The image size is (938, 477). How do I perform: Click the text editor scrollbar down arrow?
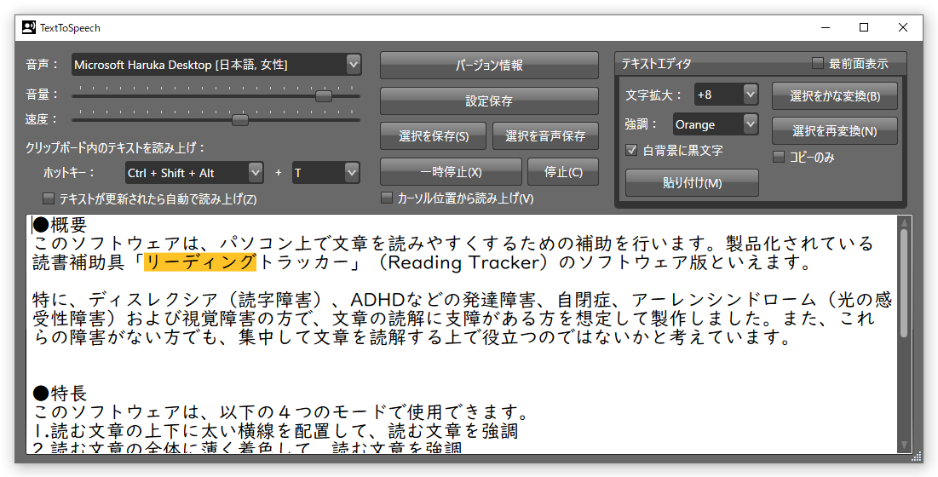pos(905,445)
